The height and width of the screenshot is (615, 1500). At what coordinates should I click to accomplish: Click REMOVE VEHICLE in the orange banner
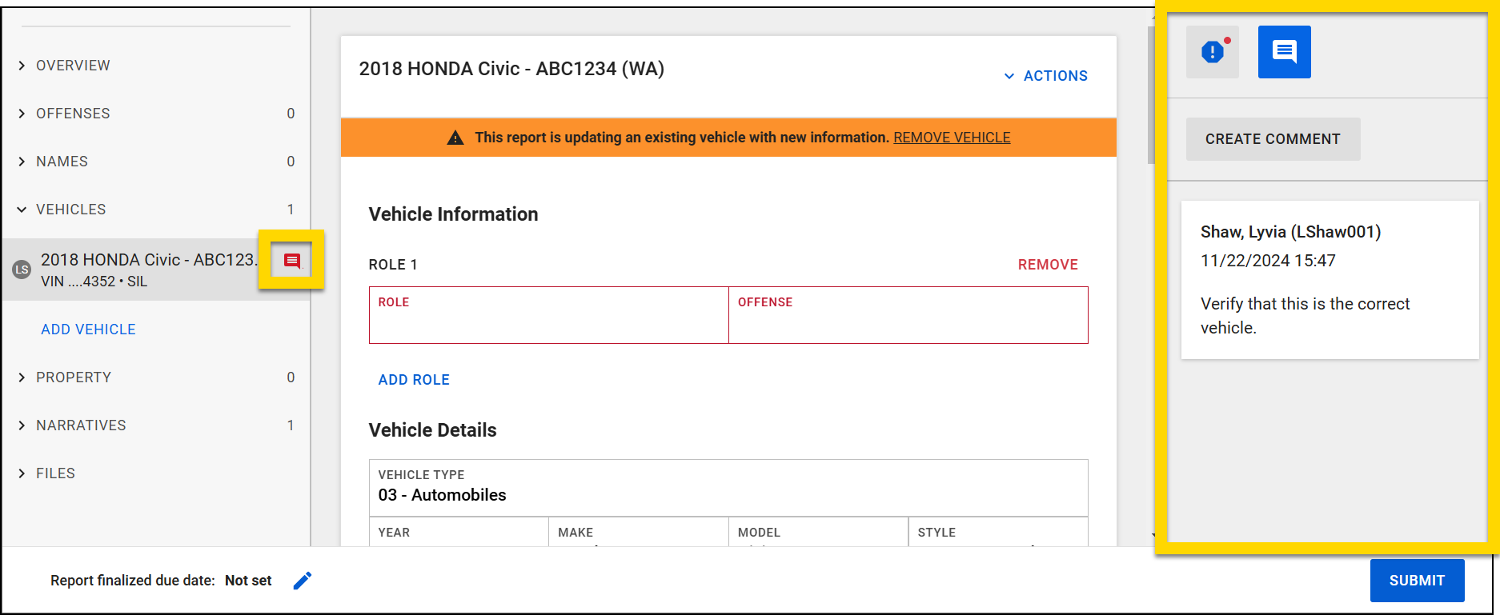(951, 137)
